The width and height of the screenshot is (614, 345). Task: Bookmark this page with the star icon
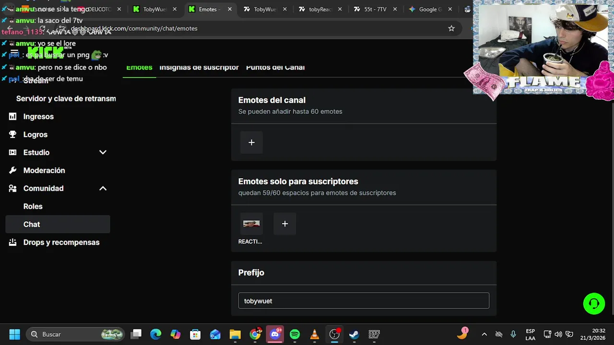(451, 28)
